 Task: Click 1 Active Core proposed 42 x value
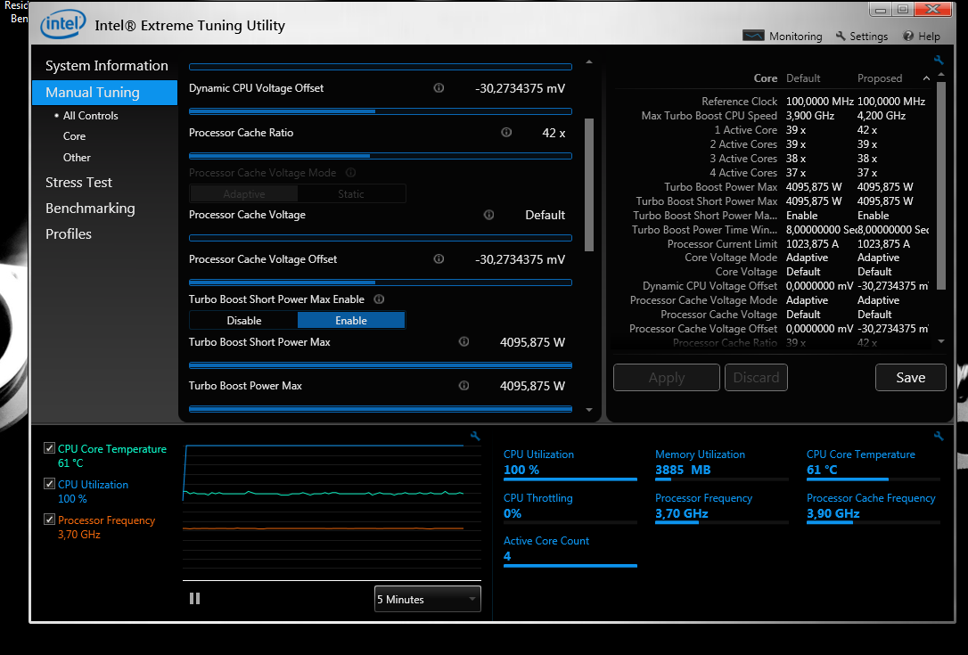click(x=866, y=129)
